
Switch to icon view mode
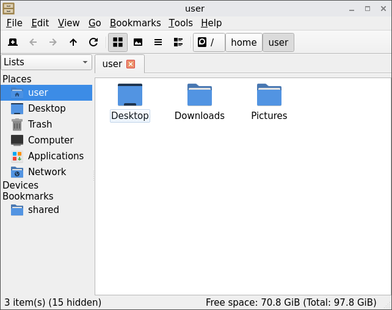coord(118,42)
